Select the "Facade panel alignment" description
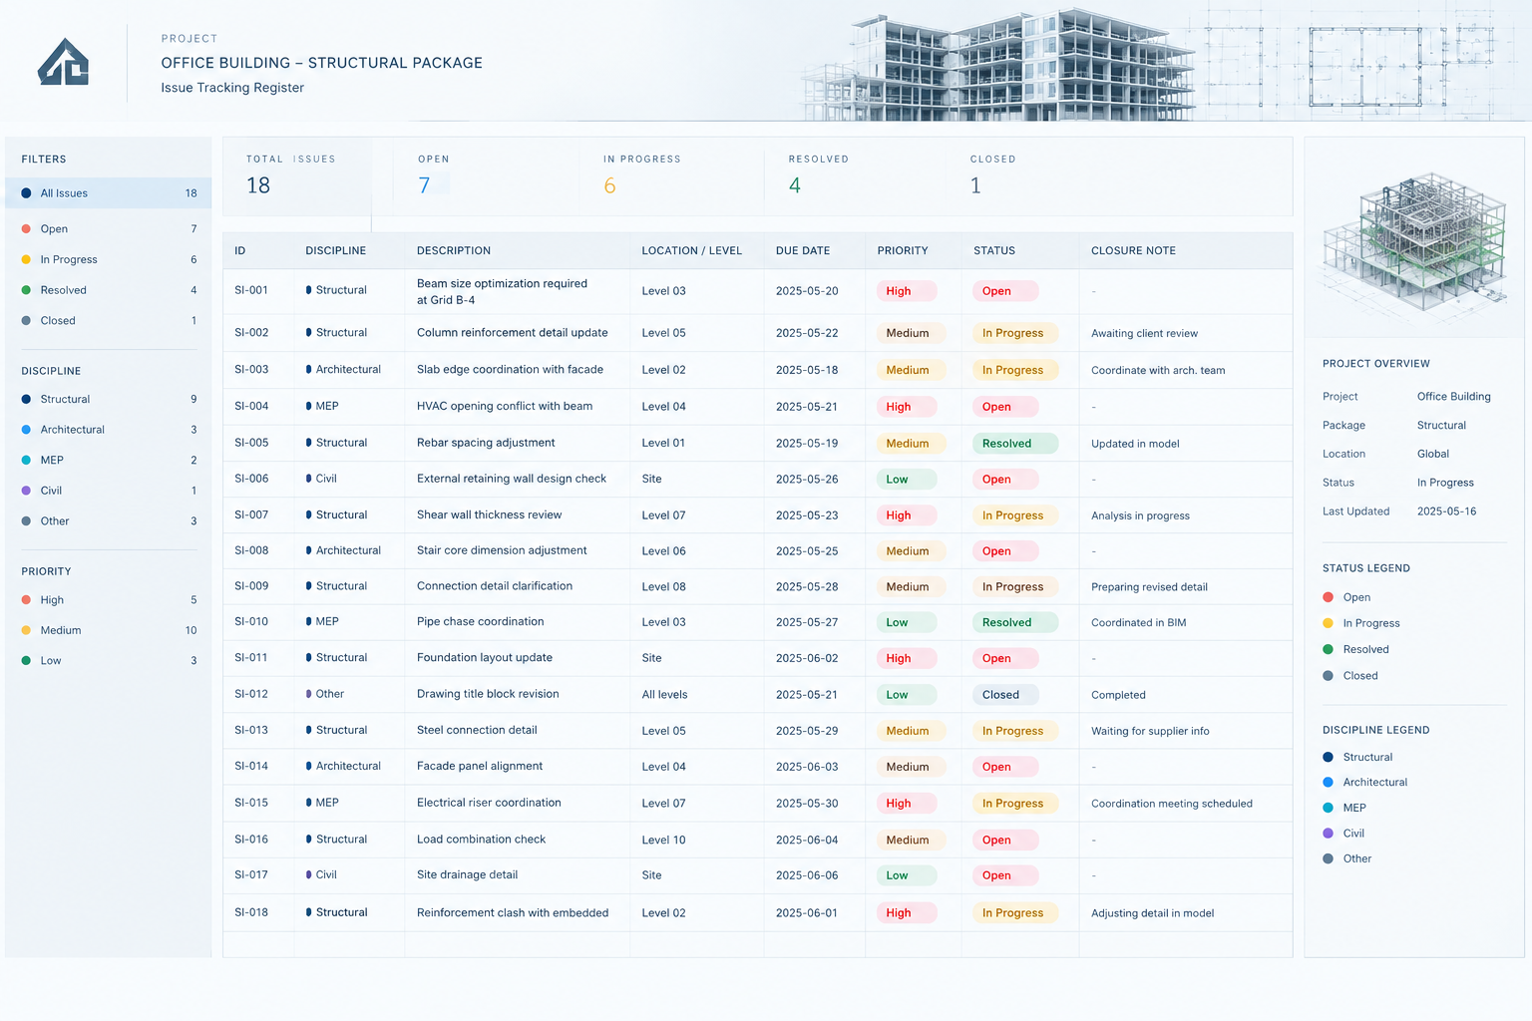The height and width of the screenshot is (1021, 1532). point(480,767)
